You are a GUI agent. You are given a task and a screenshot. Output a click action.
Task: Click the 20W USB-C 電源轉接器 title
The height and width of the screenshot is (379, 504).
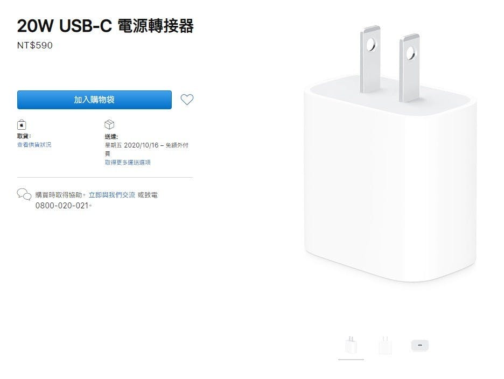[106, 26]
